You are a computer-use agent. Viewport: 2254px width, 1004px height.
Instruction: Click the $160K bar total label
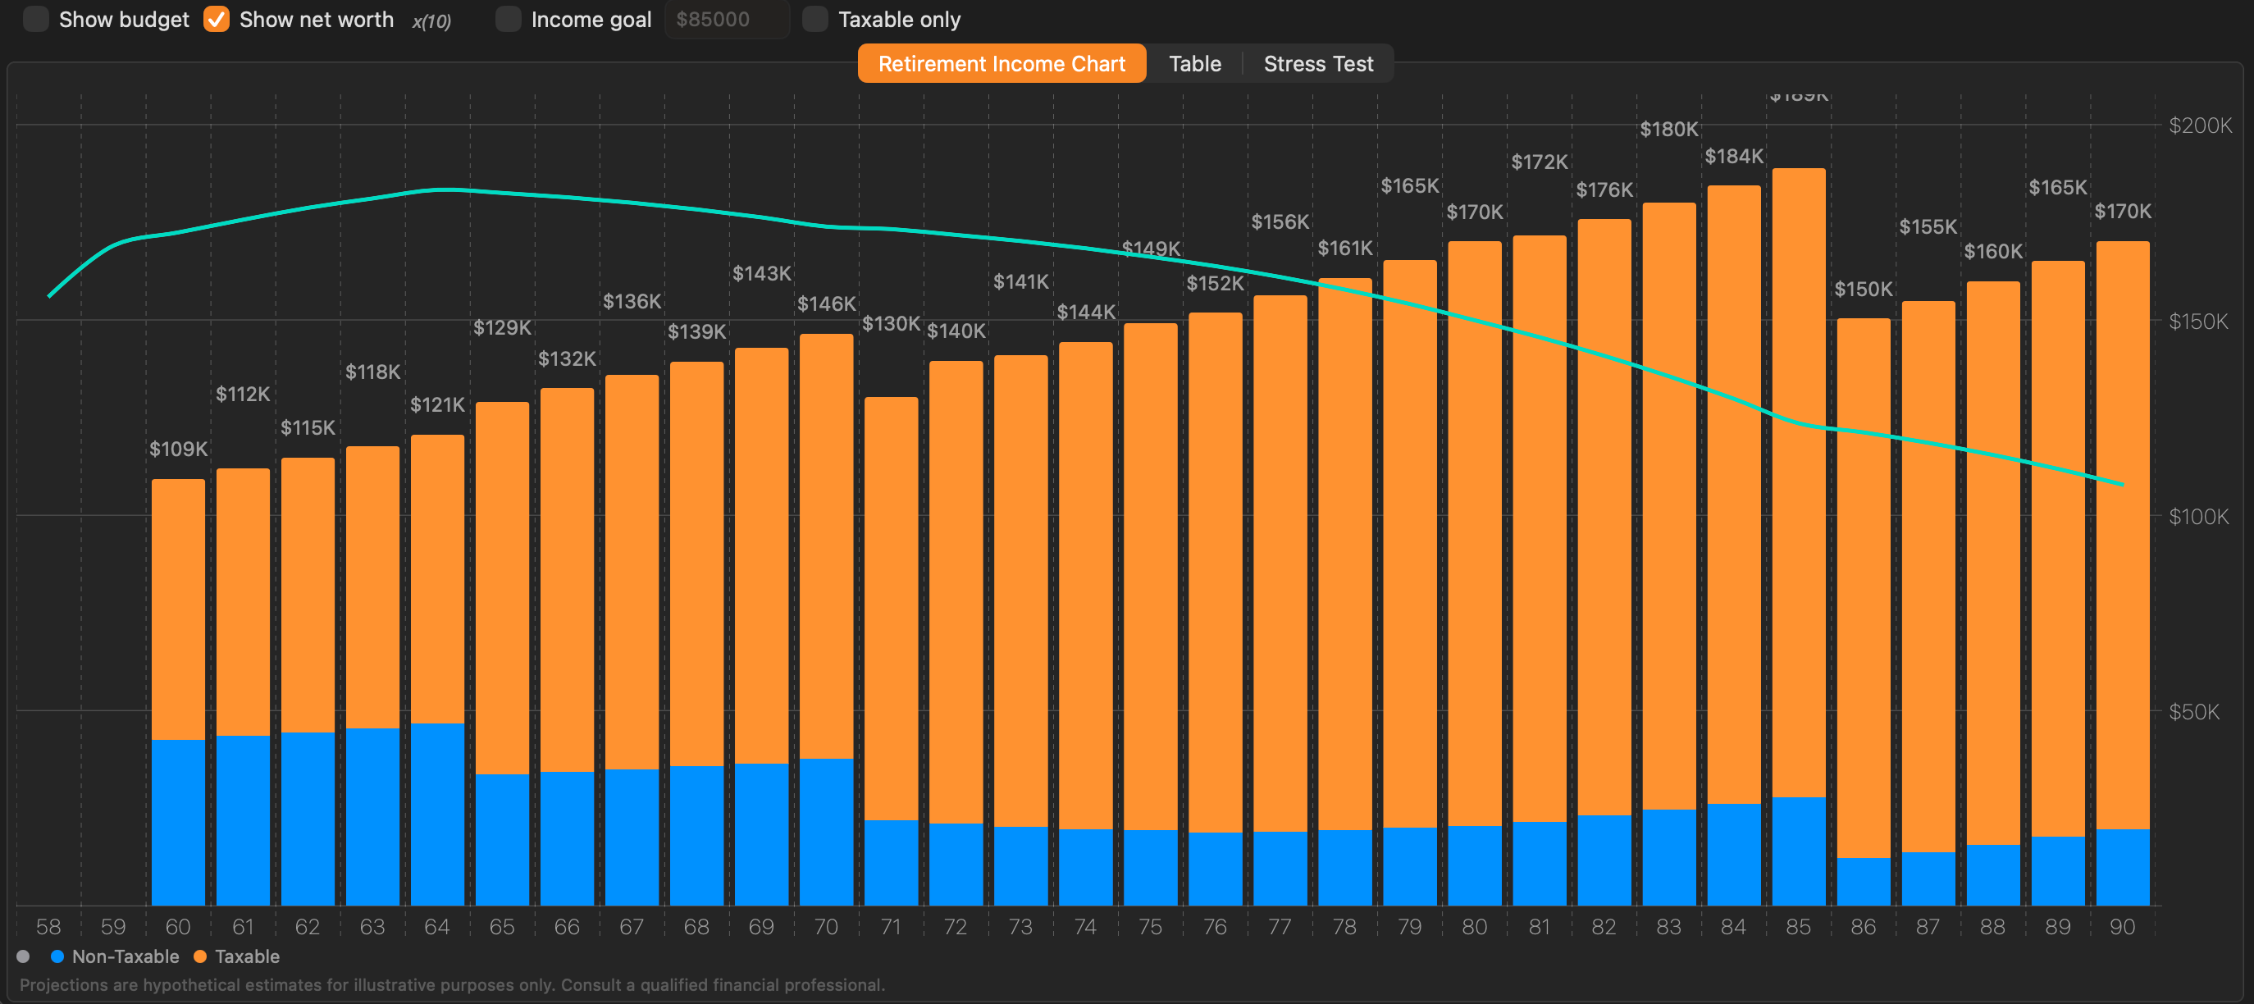[1993, 251]
